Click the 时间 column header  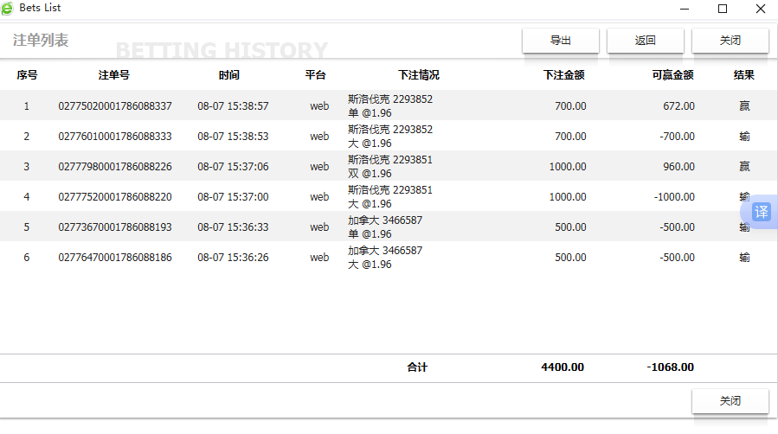click(x=228, y=75)
